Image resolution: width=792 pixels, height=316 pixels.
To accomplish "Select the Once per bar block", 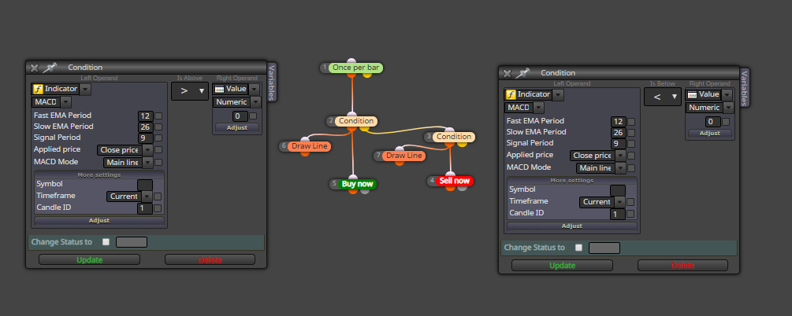I will [355, 68].
